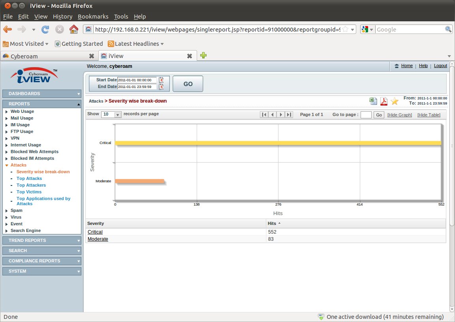Open Critical severity link in table
455x322 pixels.
[95, 232]
